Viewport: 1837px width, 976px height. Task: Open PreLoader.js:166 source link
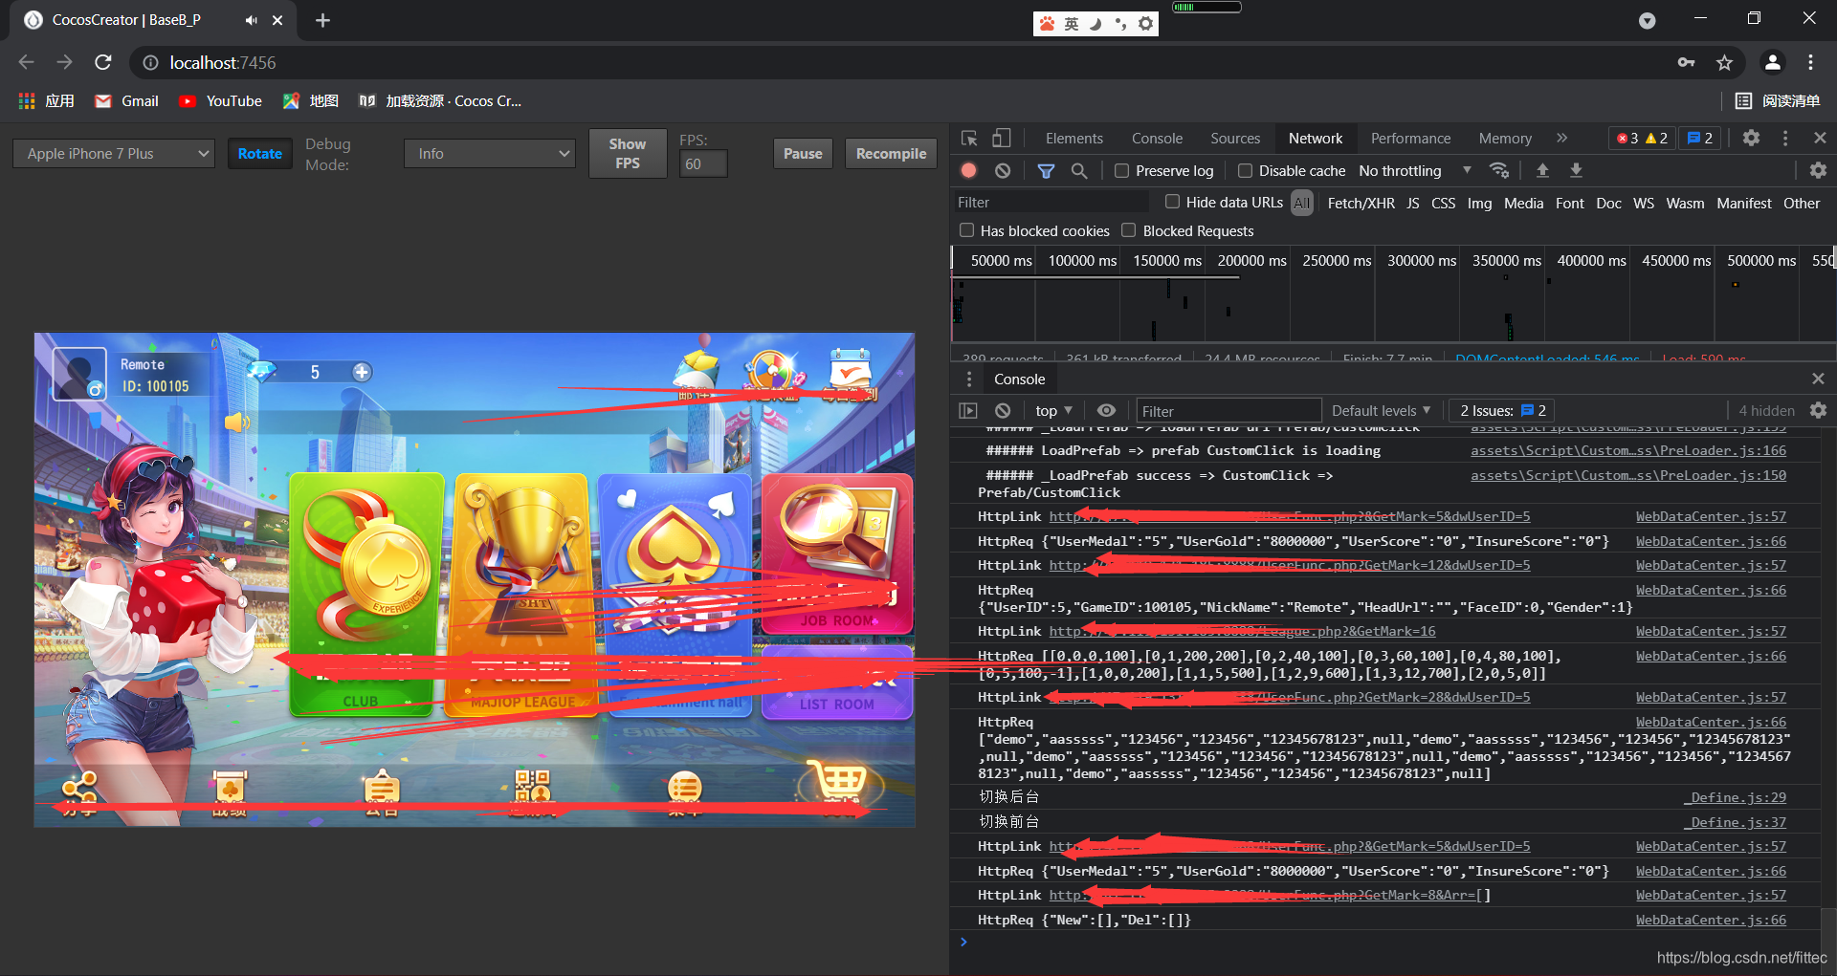[x=1627, y=450]
